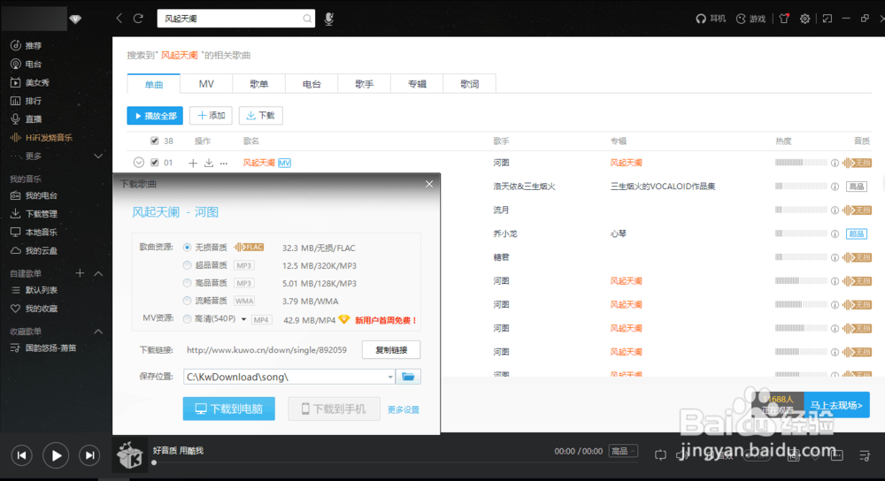This screenshot has height=481, width=885.
Task: Click the 添加 button
Action: (212, 116)
